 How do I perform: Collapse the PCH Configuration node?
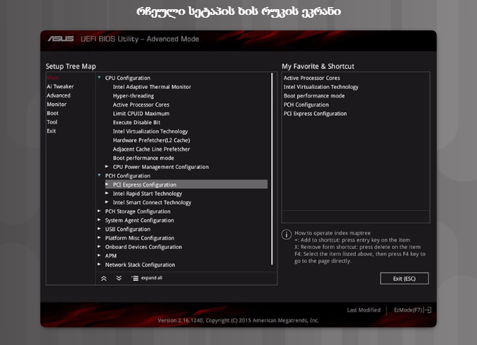tap(99, 175)
